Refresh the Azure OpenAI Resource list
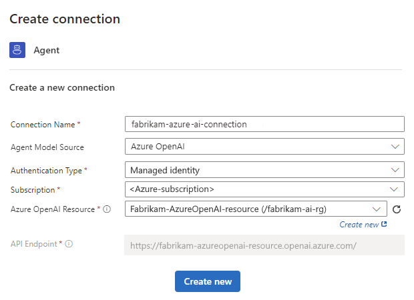This screenshot has height=300, width=414. [396, 209]
